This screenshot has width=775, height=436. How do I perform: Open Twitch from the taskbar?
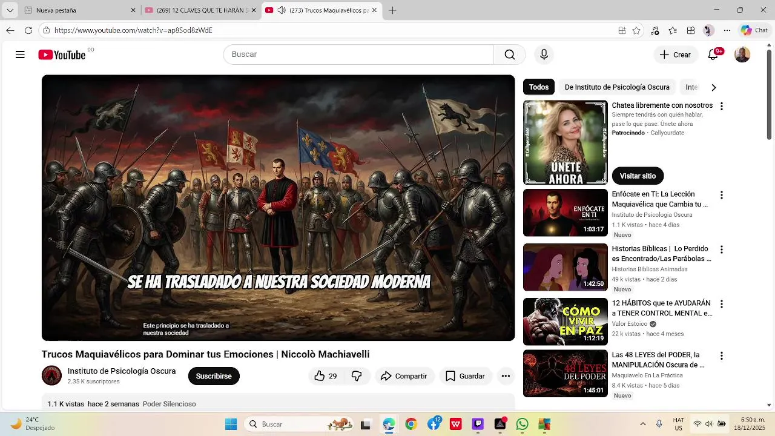tap(478, 424)
